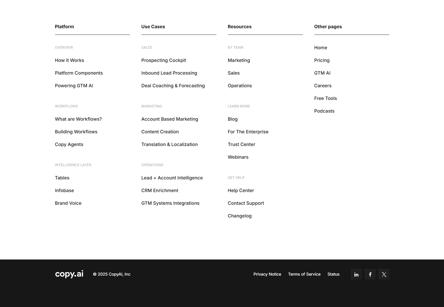This screenshot has height=307, width=444.
Task: Open GTM Systems Integrations
Action: click(x=170, y=203)
